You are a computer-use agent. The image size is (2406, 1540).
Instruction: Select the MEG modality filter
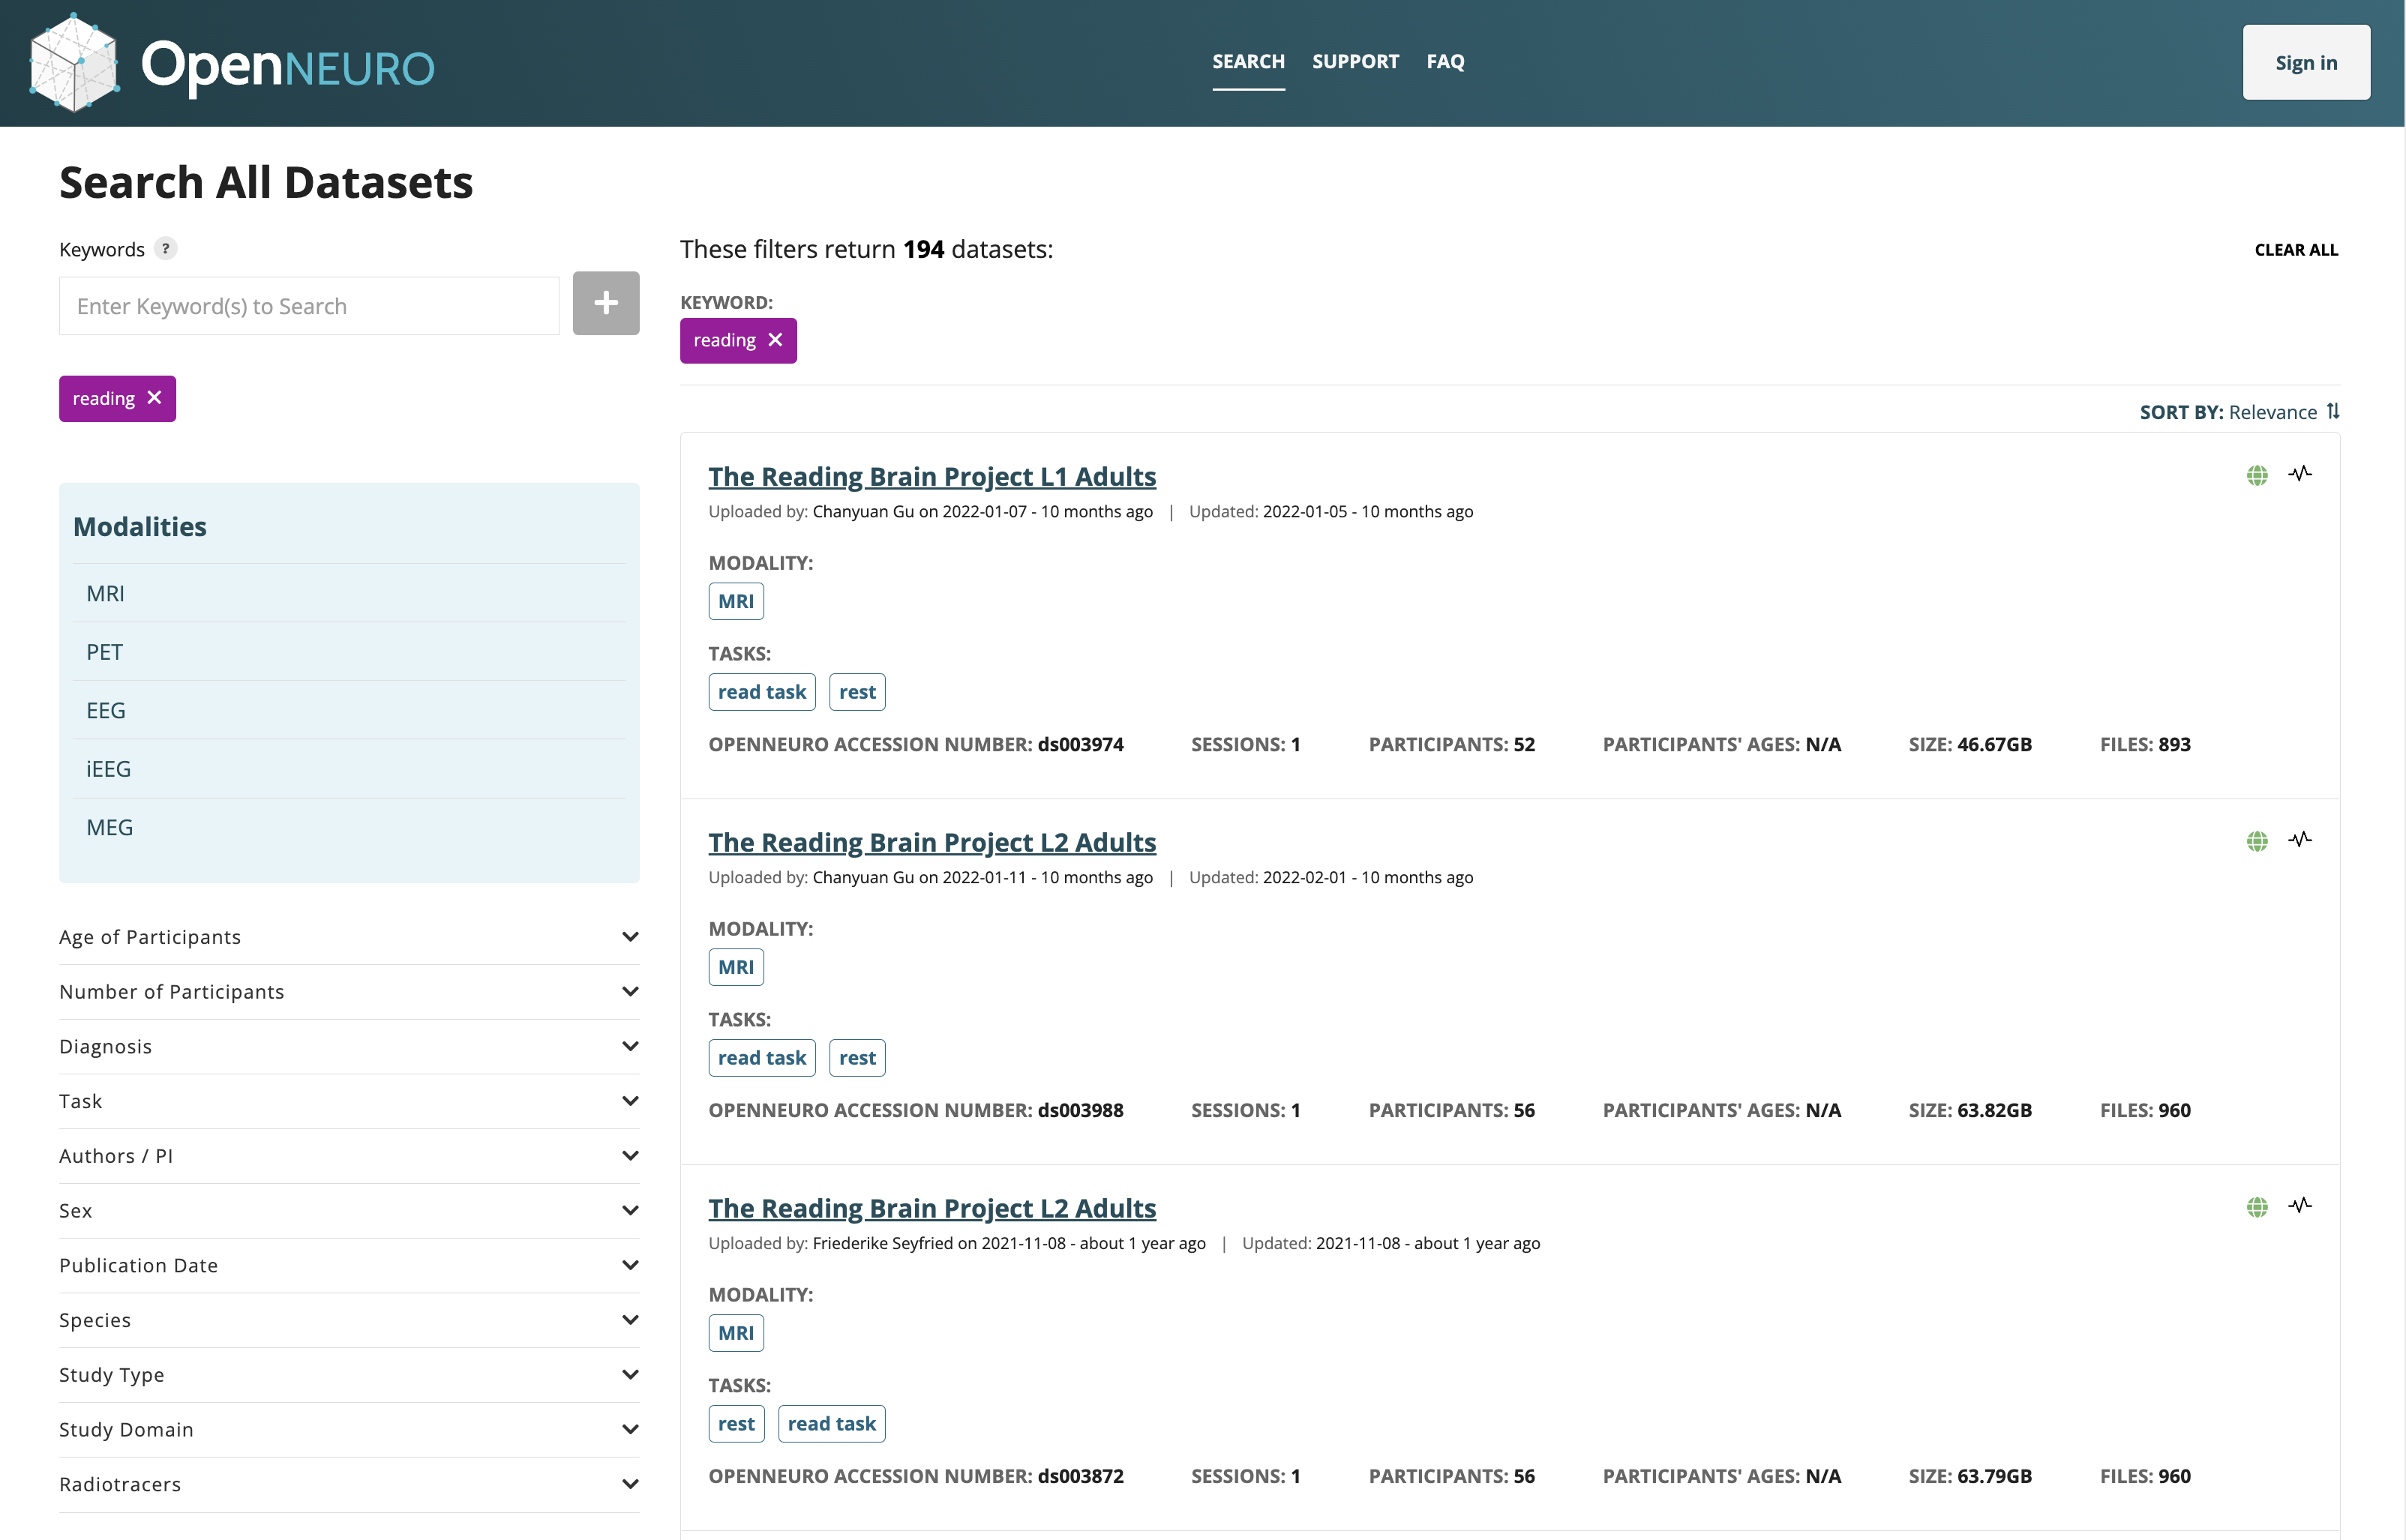click(x=109, y=827)
